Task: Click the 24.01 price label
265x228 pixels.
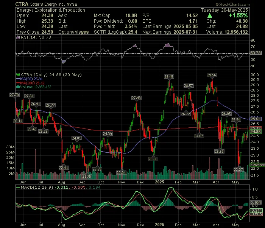Action: point(76,138)
